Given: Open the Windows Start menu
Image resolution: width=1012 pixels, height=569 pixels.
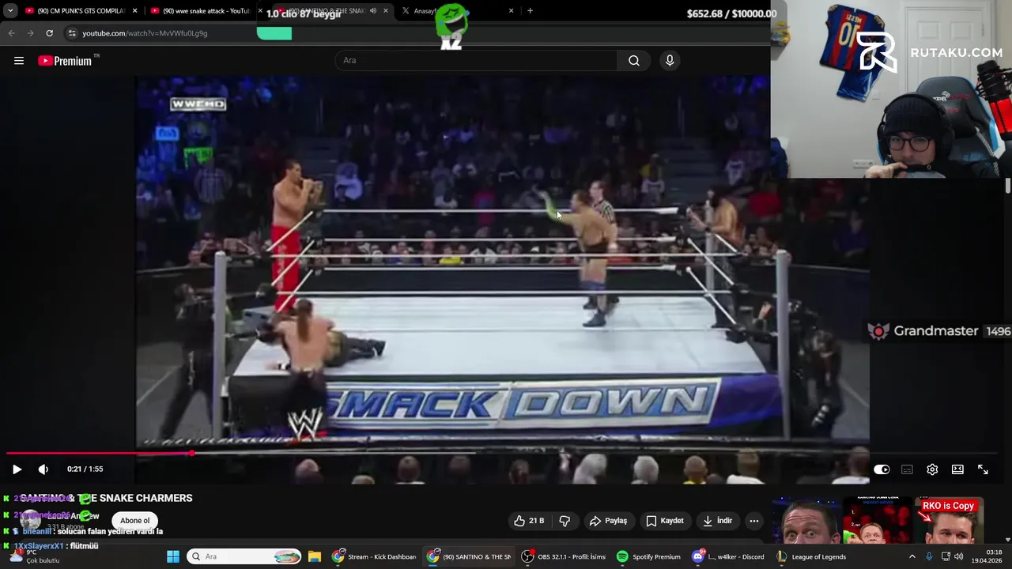Looking at the screenshot, I should 173,556.
